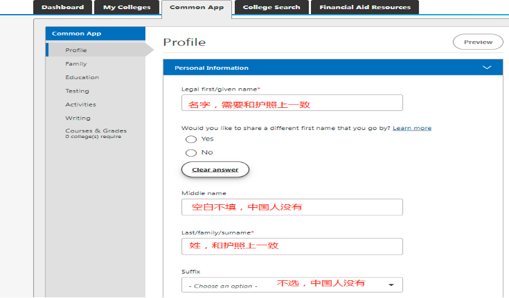Switch to My Colleges tab
The width and height of the screenshot is (509, 298).
[x=126, y=7]
